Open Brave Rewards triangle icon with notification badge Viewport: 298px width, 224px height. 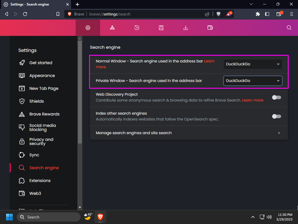click(229, 14)
